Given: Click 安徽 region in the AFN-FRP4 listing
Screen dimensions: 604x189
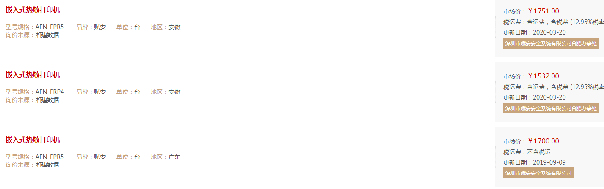Looking at the screenshot, I should pos(174,92).
